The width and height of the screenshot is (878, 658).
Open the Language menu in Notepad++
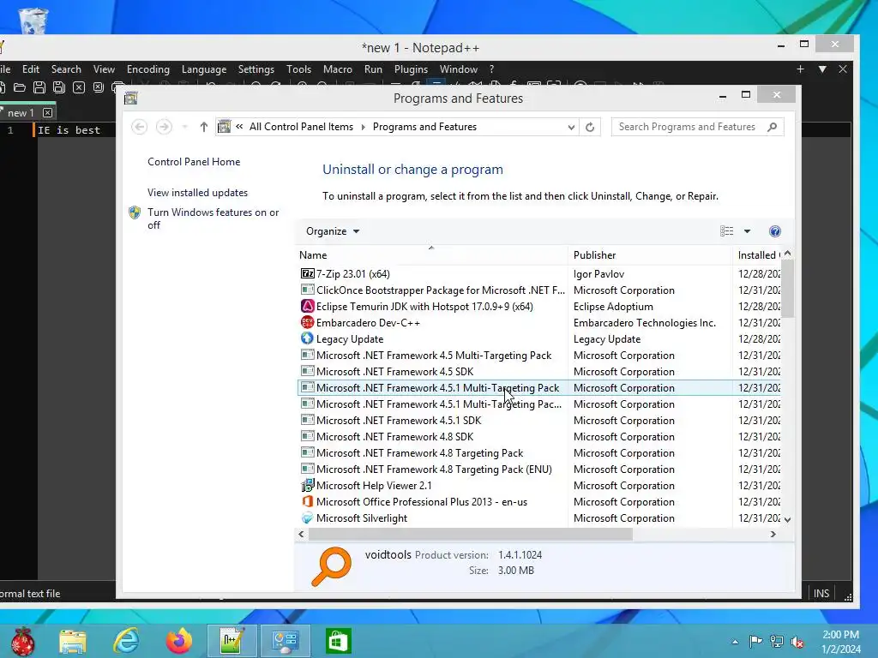coord(204,69)
